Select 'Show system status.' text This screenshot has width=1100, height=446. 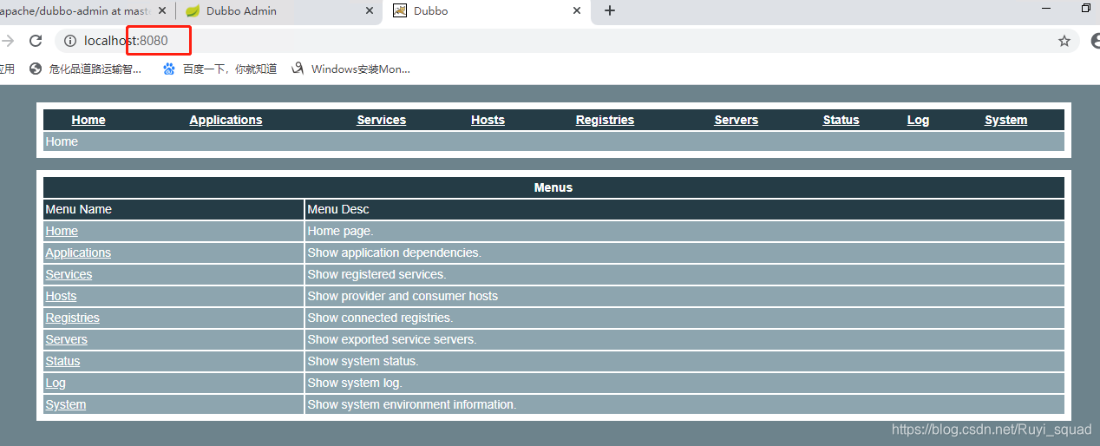363,361
